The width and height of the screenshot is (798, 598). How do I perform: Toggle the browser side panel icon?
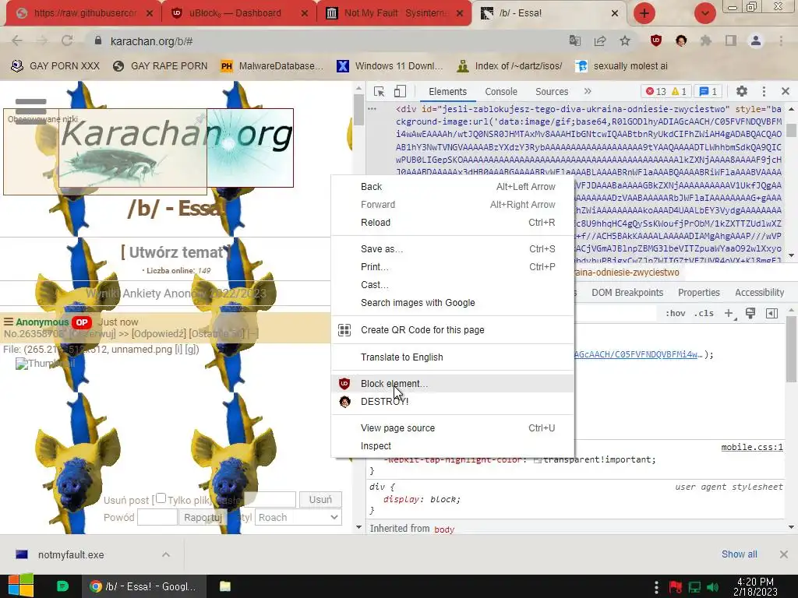731,40
